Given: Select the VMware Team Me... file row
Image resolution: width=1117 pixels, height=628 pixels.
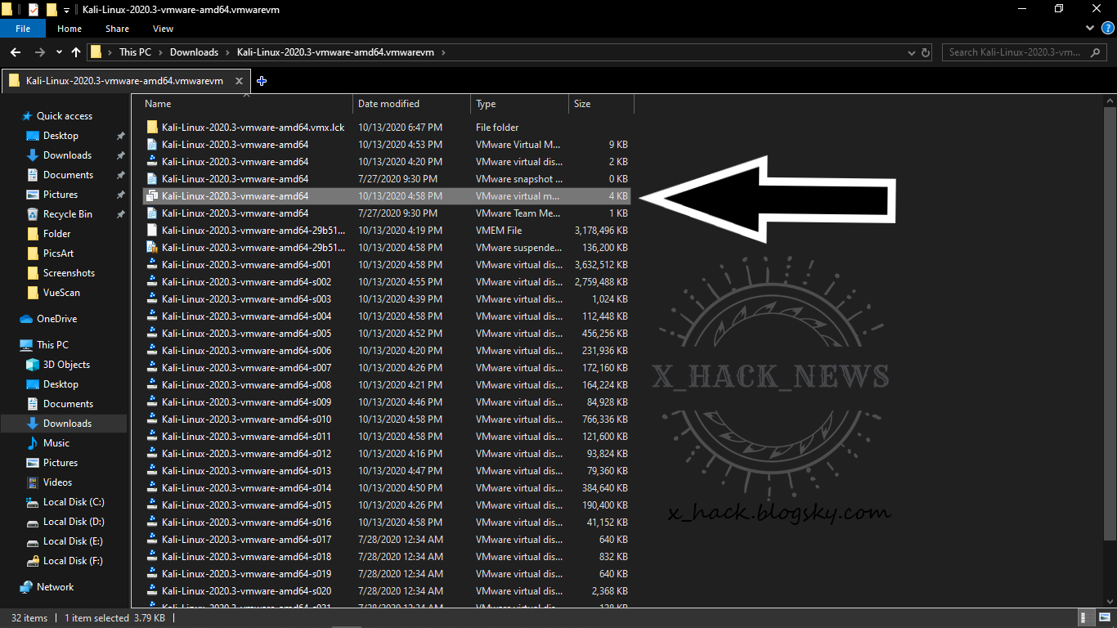Looking at the screenshot, I should point(387,213).
